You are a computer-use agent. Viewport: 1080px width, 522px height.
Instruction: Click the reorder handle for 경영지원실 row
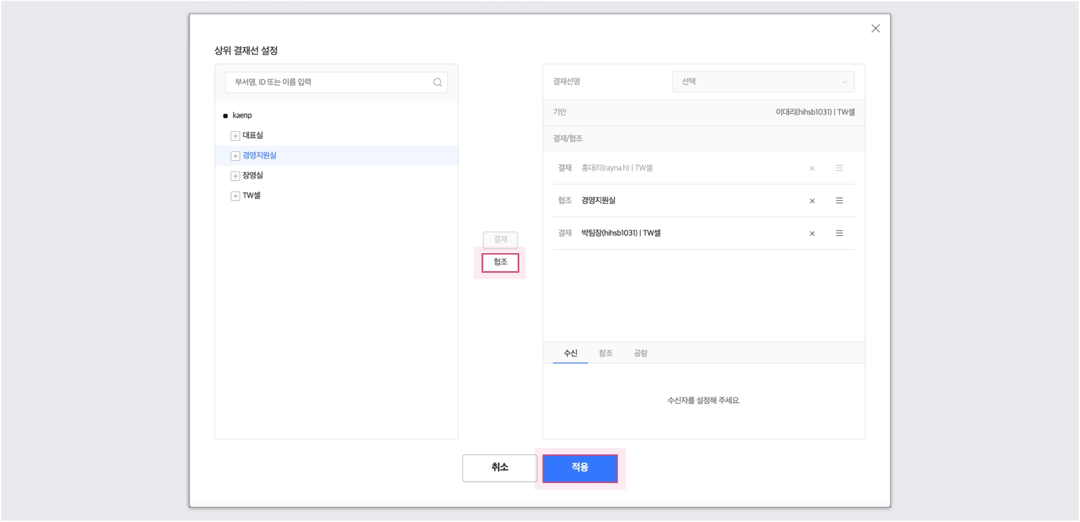click(839, 201)
